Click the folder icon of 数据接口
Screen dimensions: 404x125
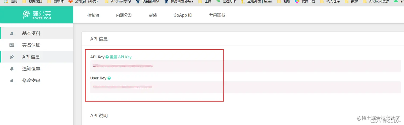[x=25, y=1]
